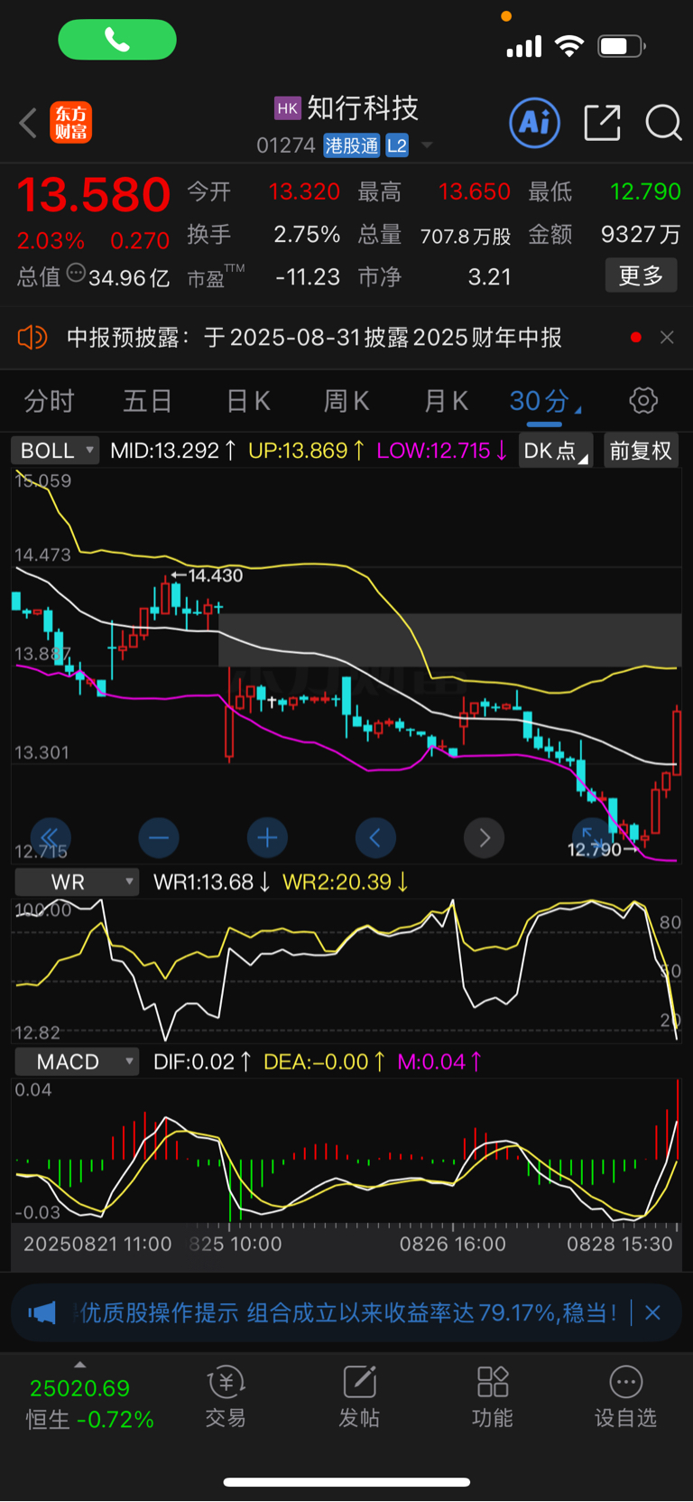The image size is (693, 1502).
Task: Tap DIF:0.02 value
Action: (x=194, y=1062)
